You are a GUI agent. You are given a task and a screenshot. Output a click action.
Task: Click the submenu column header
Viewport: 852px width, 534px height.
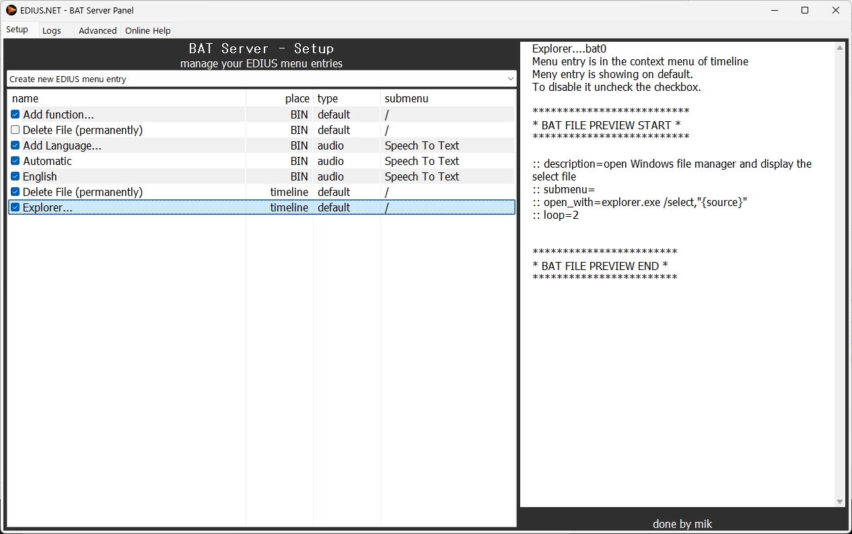click(x=448, y=98)
